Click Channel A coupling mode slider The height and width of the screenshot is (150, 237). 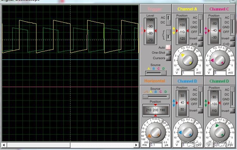click(200, 25)
